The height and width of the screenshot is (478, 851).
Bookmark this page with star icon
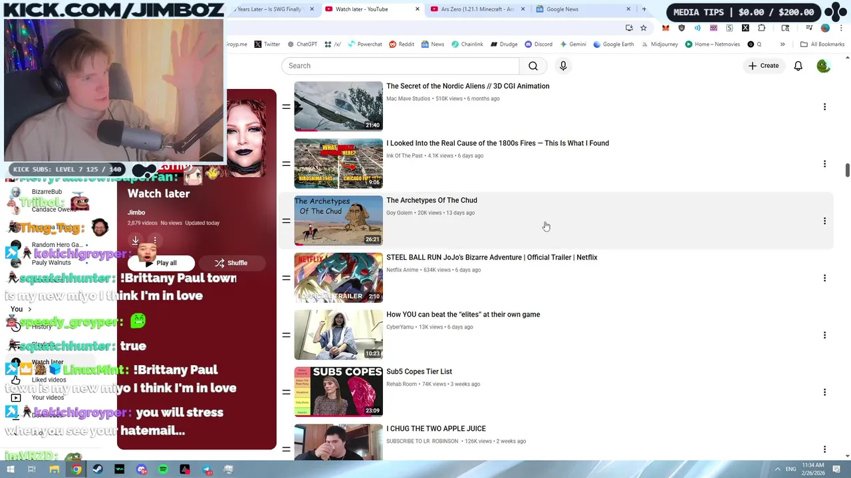644,28
